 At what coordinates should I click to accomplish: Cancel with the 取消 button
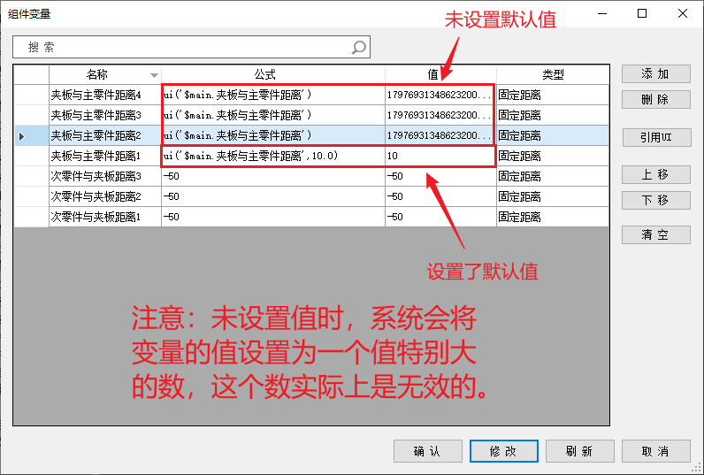pos(655,451)
